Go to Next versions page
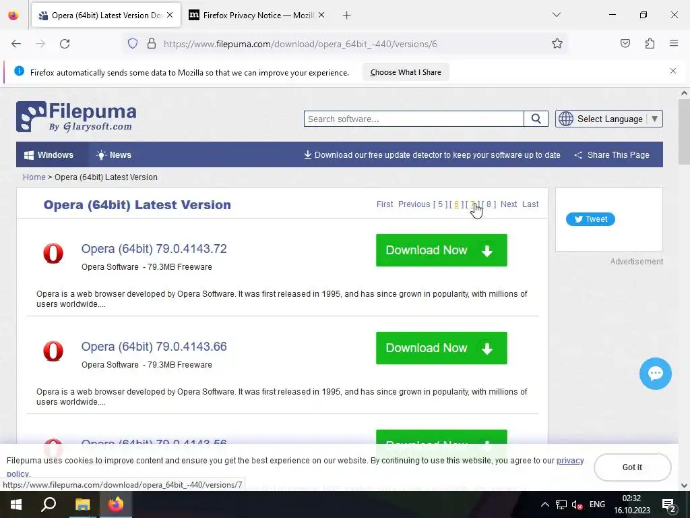Image resolution: width=690 pixels, height=518 pixels. [x=509, y=204]
